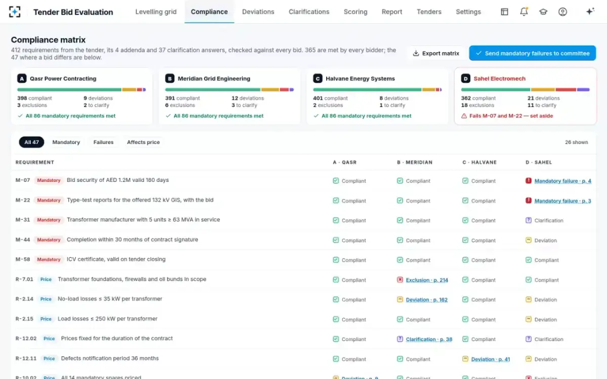Open Exclusion p. 214 link
The image size is (607, 379).
427,280
